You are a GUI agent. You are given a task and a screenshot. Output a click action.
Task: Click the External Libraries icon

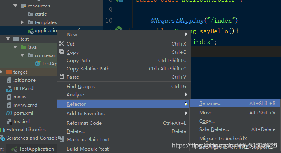click(x=2, y=130)
